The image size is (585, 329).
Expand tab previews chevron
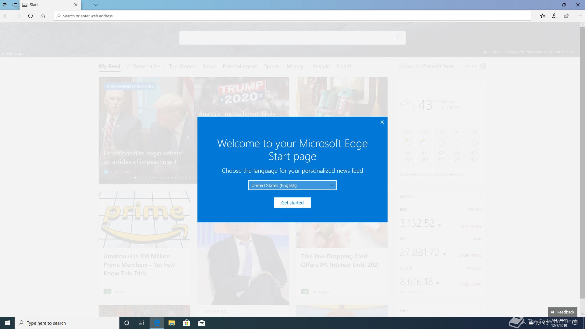pos(96,5)
